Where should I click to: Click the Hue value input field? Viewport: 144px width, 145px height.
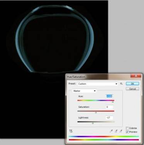point(109,96)
